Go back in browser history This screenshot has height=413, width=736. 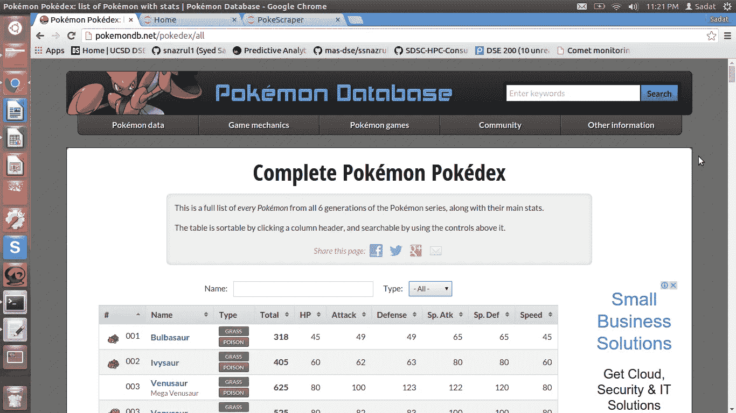tap(40, 35)
